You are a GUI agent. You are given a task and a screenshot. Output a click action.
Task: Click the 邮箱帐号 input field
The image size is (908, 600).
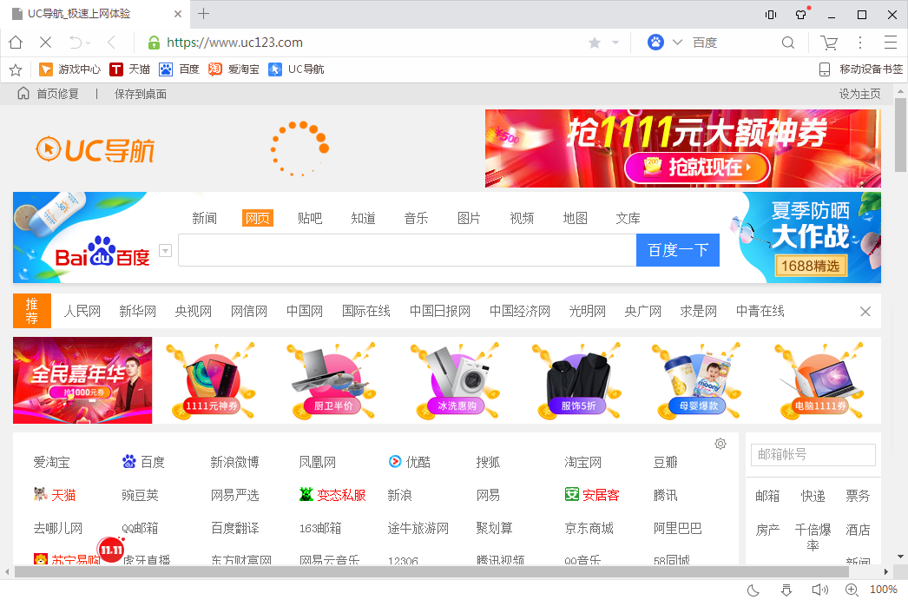tap(813, 454)
